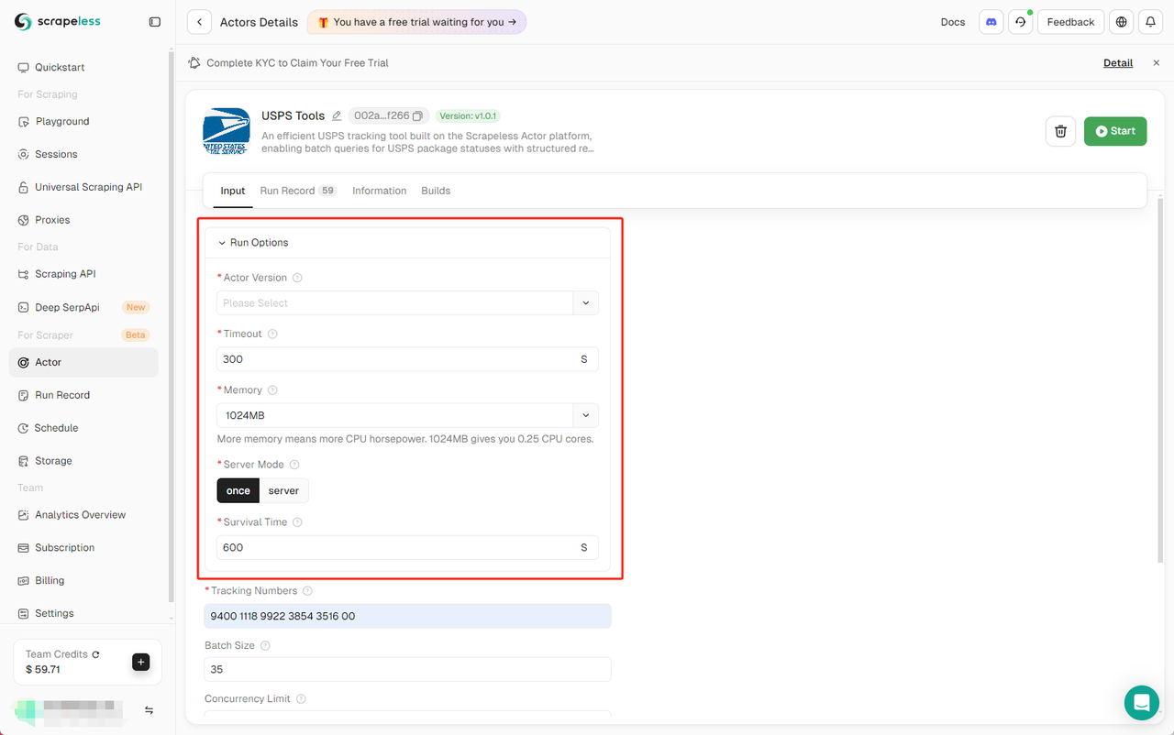Open Scraping API in the sidebar
Screen dimensions: 1174x735
click(x=83, y=275)
